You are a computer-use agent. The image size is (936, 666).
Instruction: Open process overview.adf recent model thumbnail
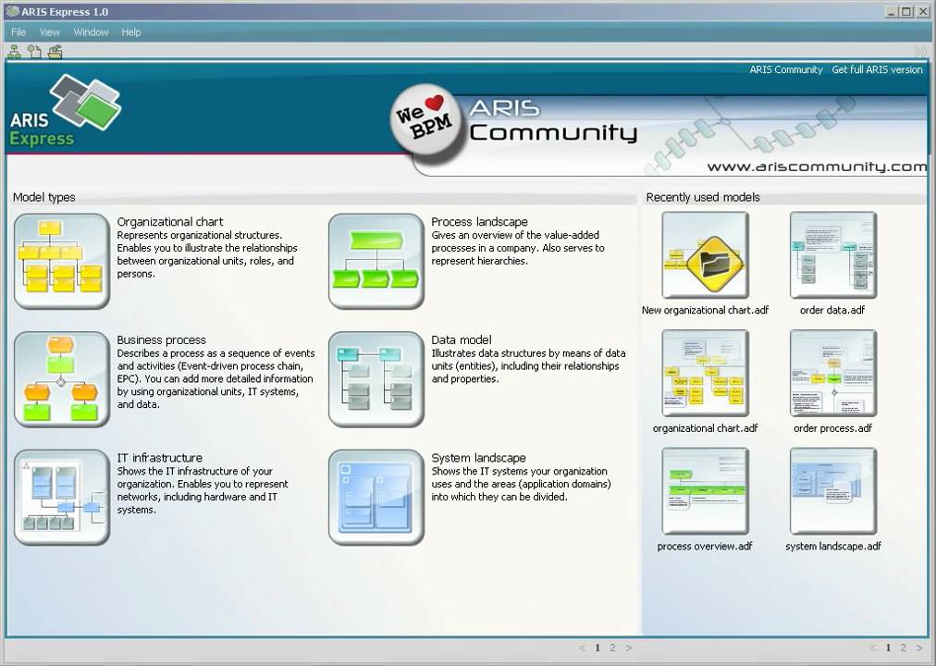[x=705, y=492]
